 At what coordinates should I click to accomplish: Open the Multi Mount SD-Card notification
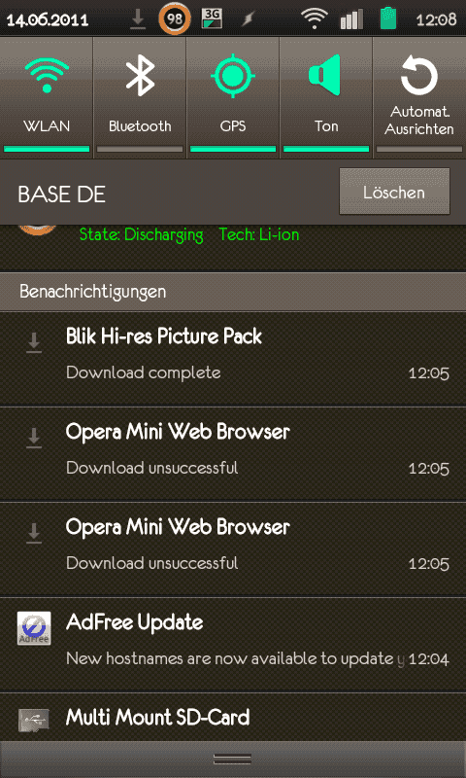point(233,717)
